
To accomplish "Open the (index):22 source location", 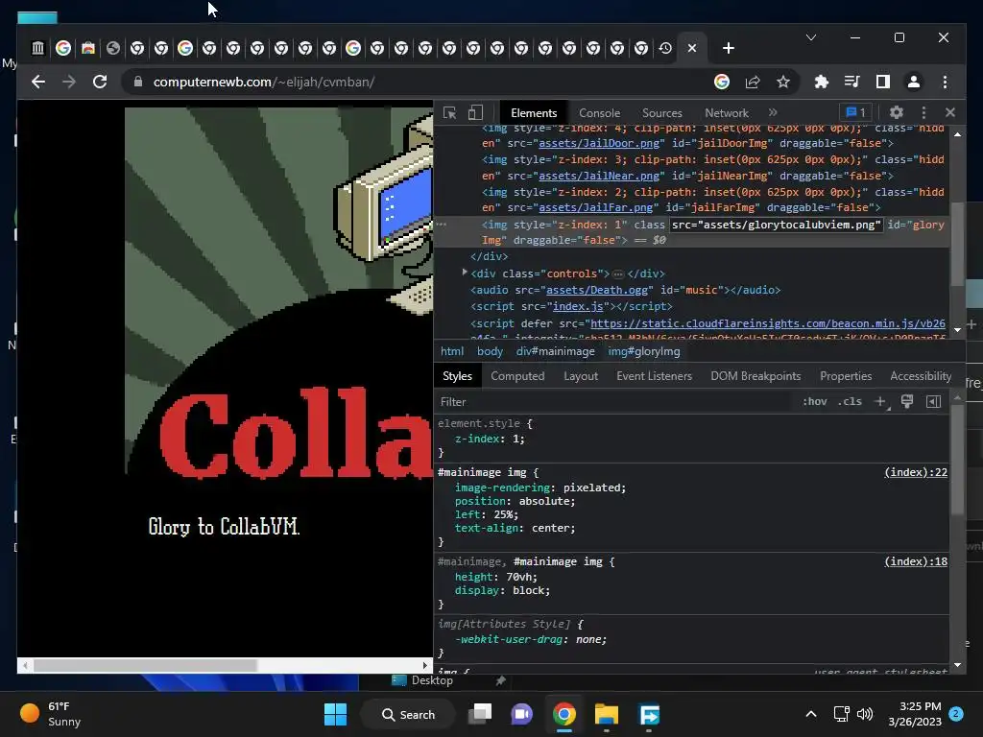I will click(x=915, y=472).
